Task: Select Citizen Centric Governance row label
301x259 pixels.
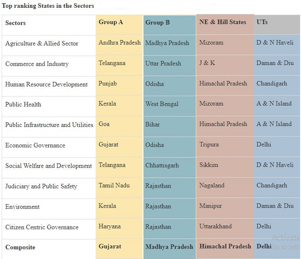Action: click(x=42, y=227)
